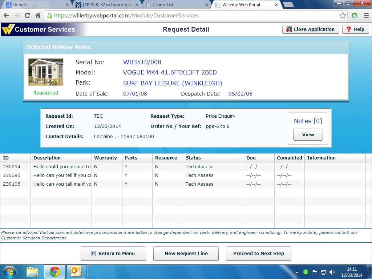Open Outlook from the taskbar

(76, 272)
